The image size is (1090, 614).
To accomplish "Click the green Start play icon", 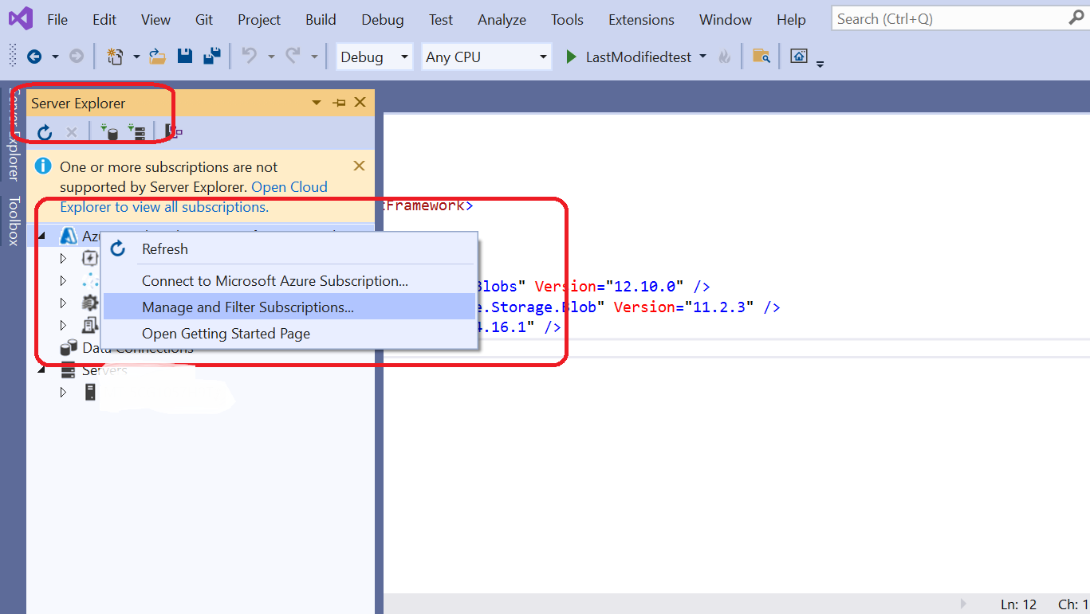I will click(x=571, y=57).
